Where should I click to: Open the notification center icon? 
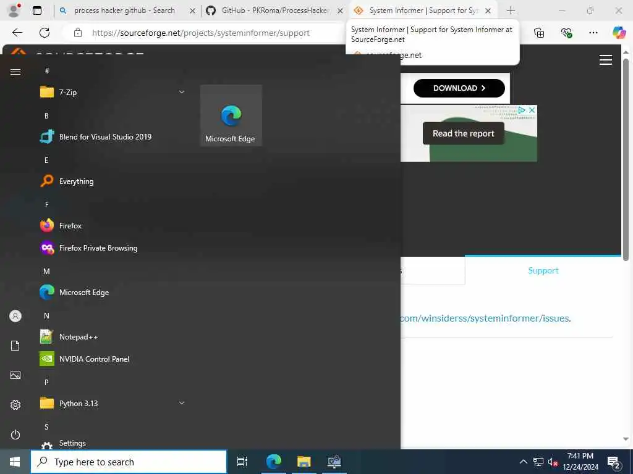[x=614, y=462]
